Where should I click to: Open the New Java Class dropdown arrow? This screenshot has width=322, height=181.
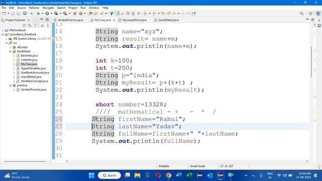[x=85, y=14]
